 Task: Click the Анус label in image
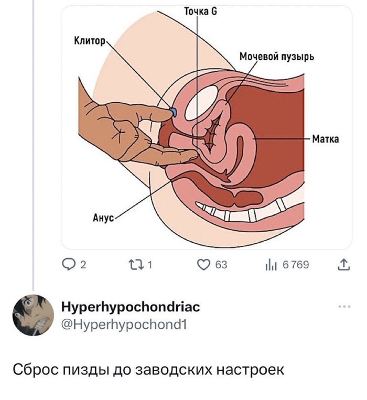(x=103, y=218)
